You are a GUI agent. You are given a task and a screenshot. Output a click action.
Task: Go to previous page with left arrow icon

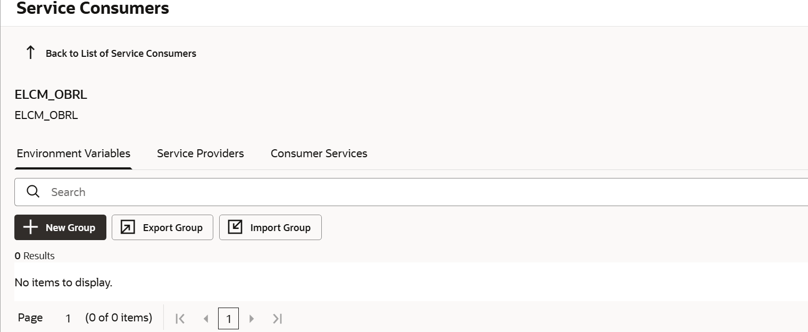[x=206, y=318]
